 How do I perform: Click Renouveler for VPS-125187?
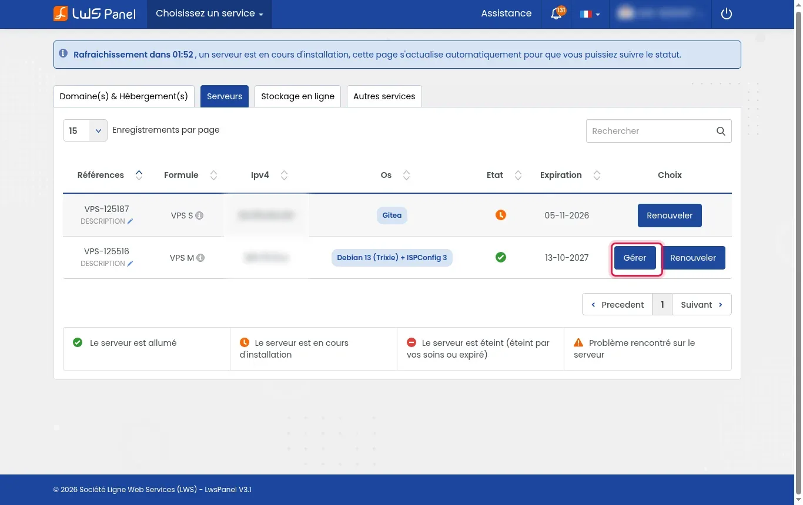(x=670, y=216)
